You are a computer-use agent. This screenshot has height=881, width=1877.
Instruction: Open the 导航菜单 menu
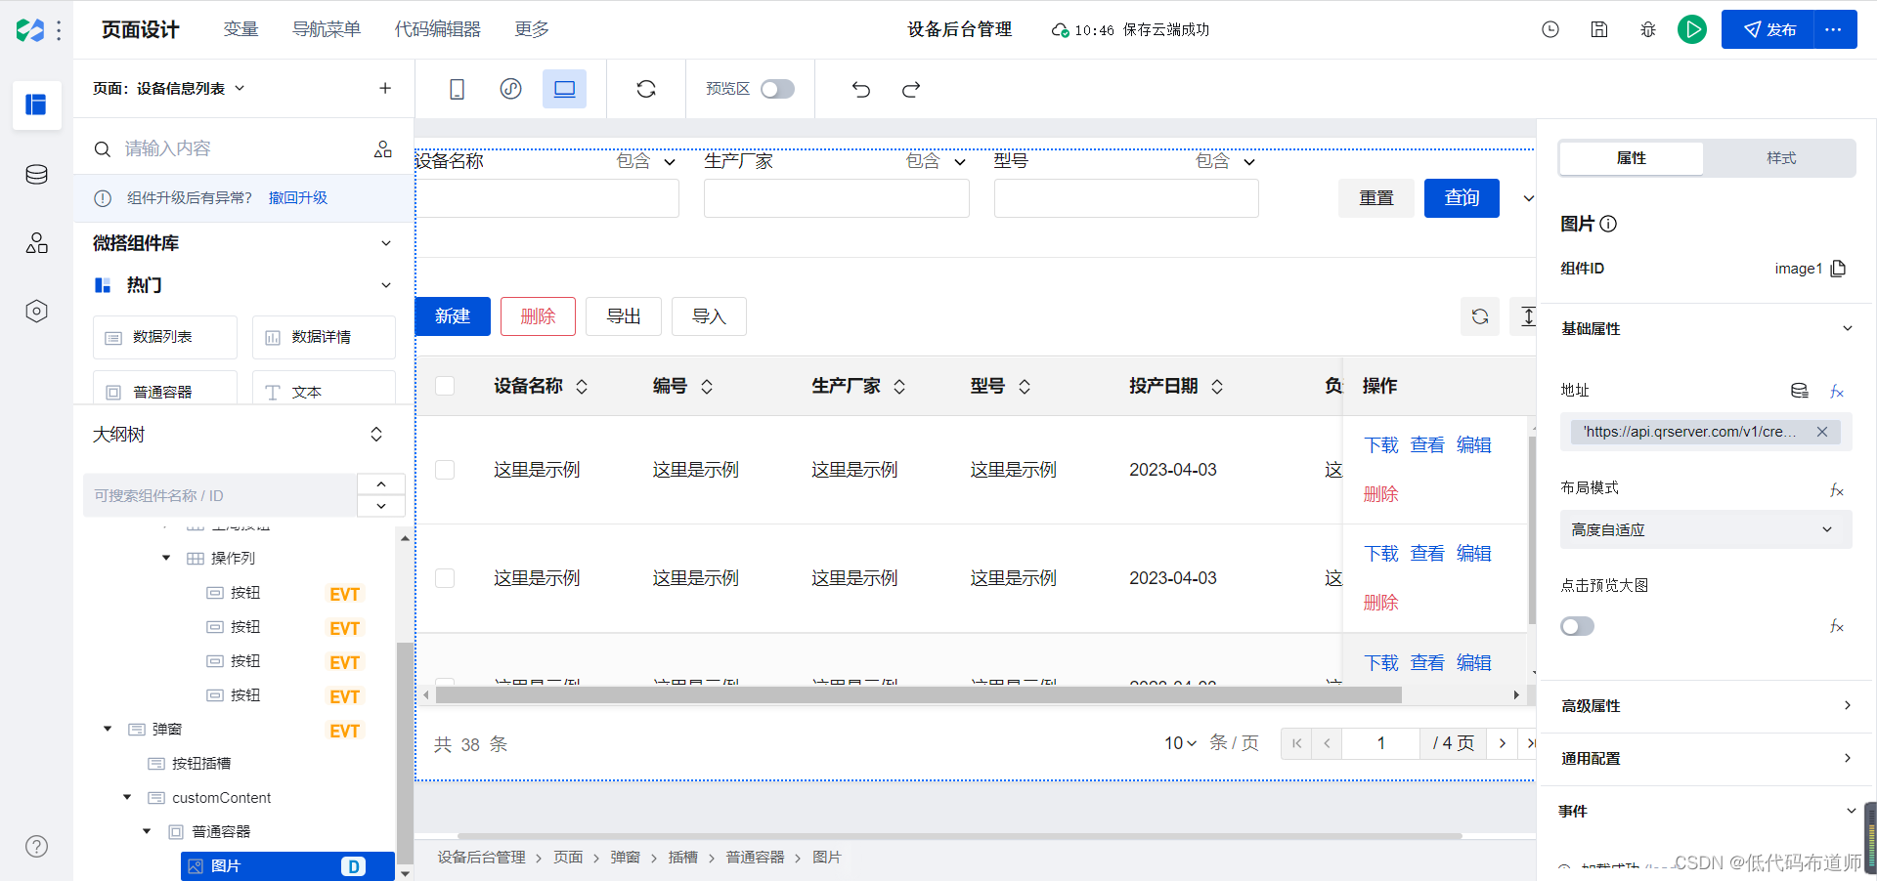327,29
